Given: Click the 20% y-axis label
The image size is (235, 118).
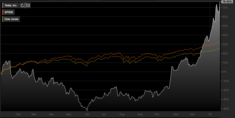Looking at the screenshot, I should click(225, 53).
